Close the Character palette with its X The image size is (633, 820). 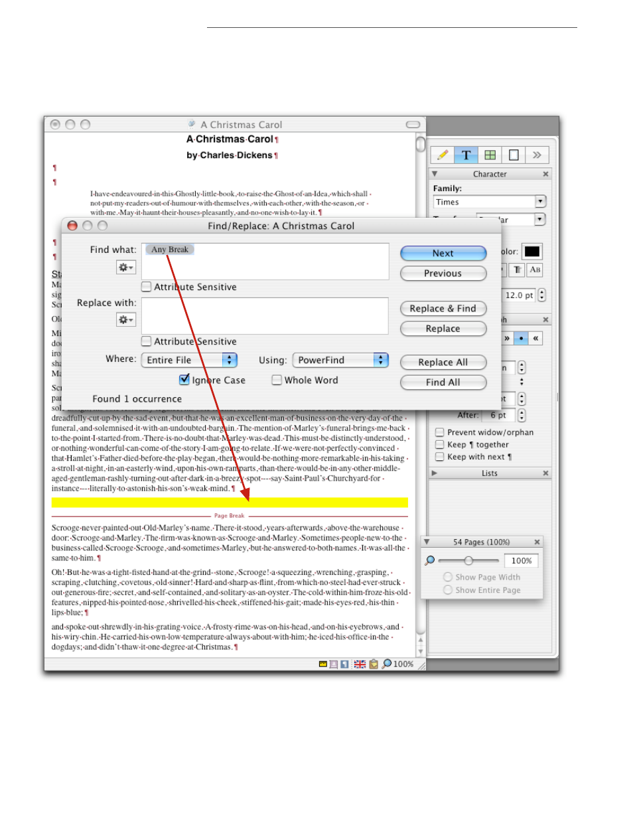[546, 174]
